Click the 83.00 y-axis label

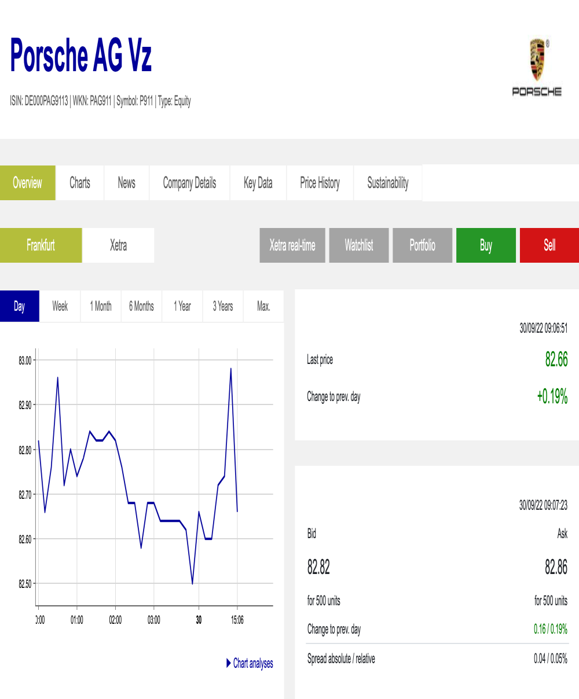pos(25,360)
